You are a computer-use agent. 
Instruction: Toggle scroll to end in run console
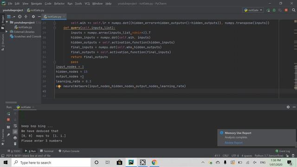tap(15, 132)
